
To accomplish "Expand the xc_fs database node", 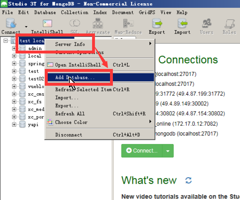I will click(x=14, y=102).
